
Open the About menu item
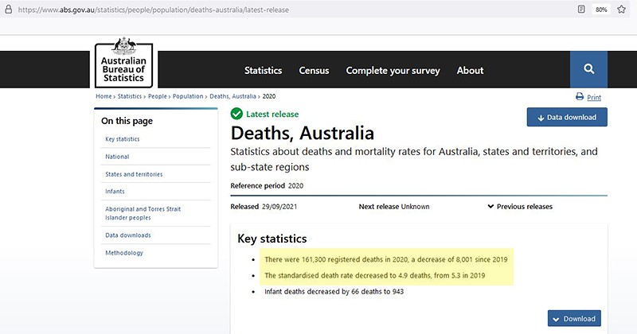tap(470, 70)
